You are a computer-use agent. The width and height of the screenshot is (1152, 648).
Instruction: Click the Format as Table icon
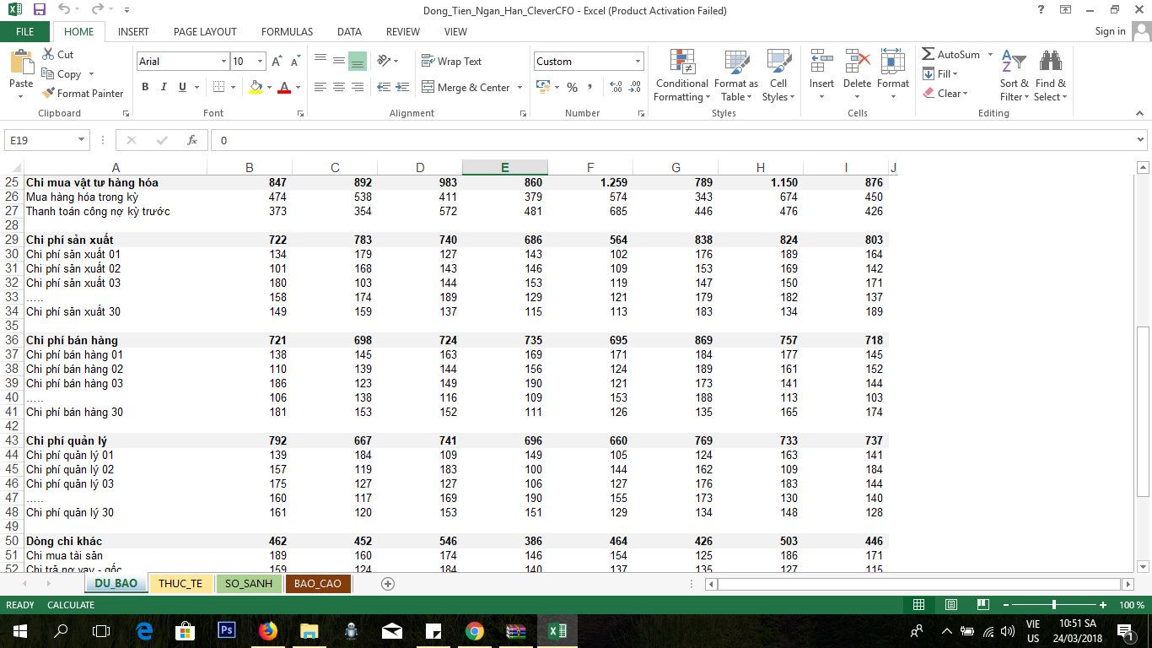pos(736,63)
